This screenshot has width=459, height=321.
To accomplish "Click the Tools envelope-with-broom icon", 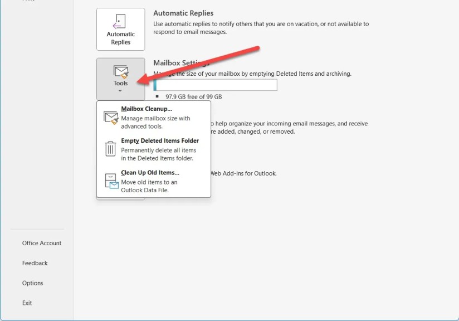I will click(121, 72).
